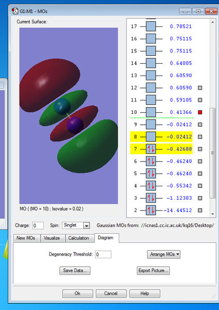Screen dimensions: 219x310
Task: Click energy value -14.44512
Action: [x=178, y=210]
